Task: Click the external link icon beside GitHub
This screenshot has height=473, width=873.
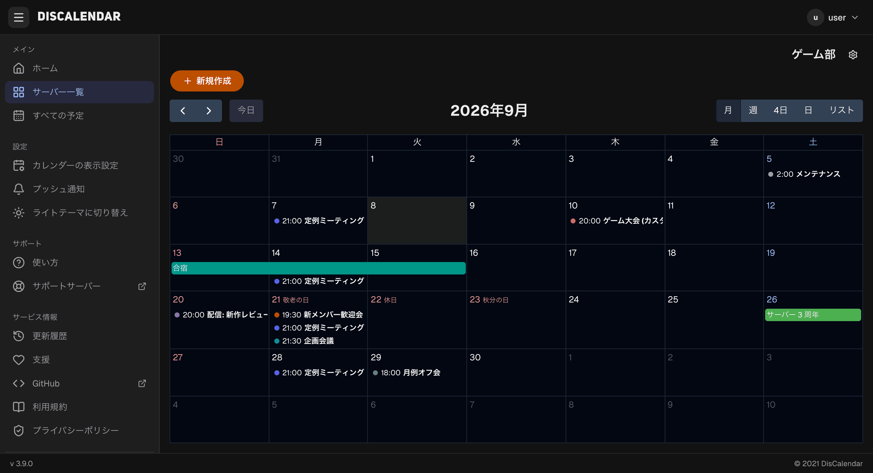Action: click(142, 383)
